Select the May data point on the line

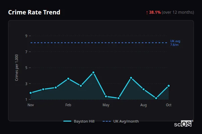[106, 96]
